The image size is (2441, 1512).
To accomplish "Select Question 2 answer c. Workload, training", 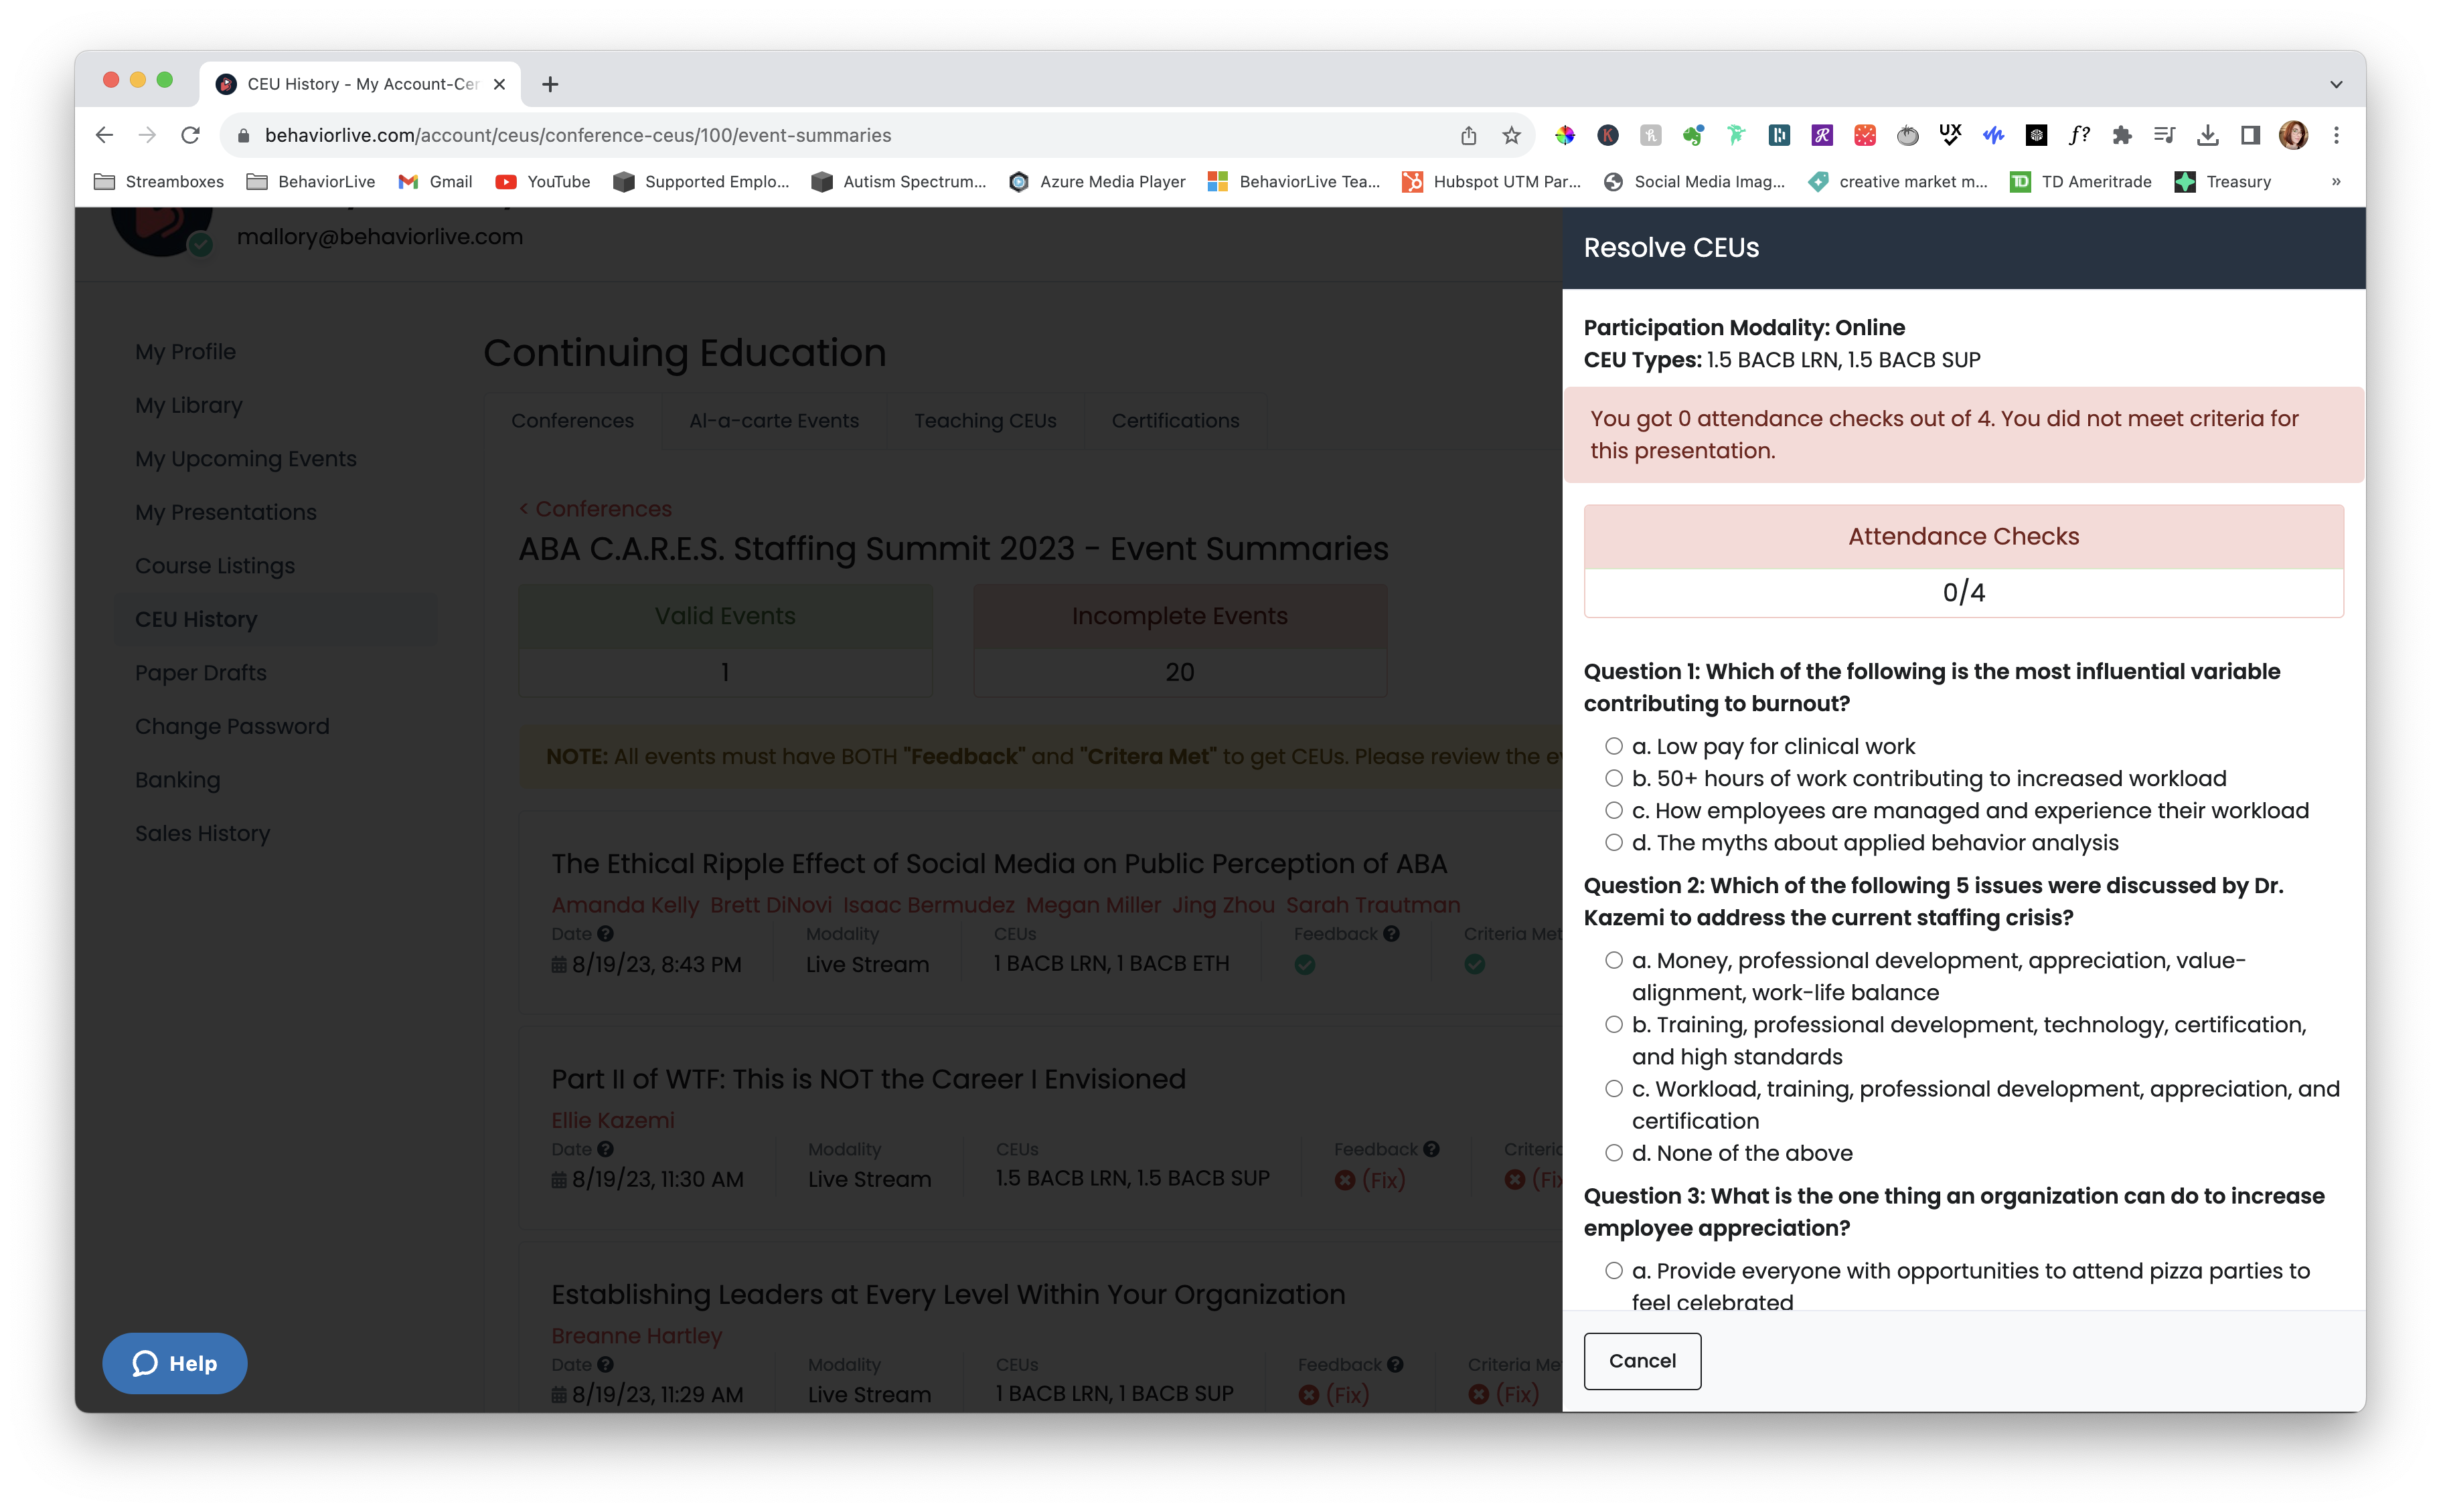I will point(1613,1088).
